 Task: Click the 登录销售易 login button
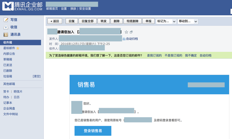pos(93,131)
